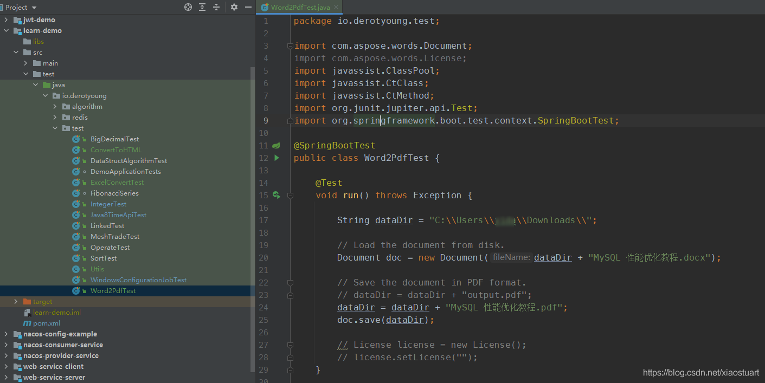Screen dimensions: 765x383
Task: Click the Project panel vertical scrollbar
Action: [x=252, y=219]
